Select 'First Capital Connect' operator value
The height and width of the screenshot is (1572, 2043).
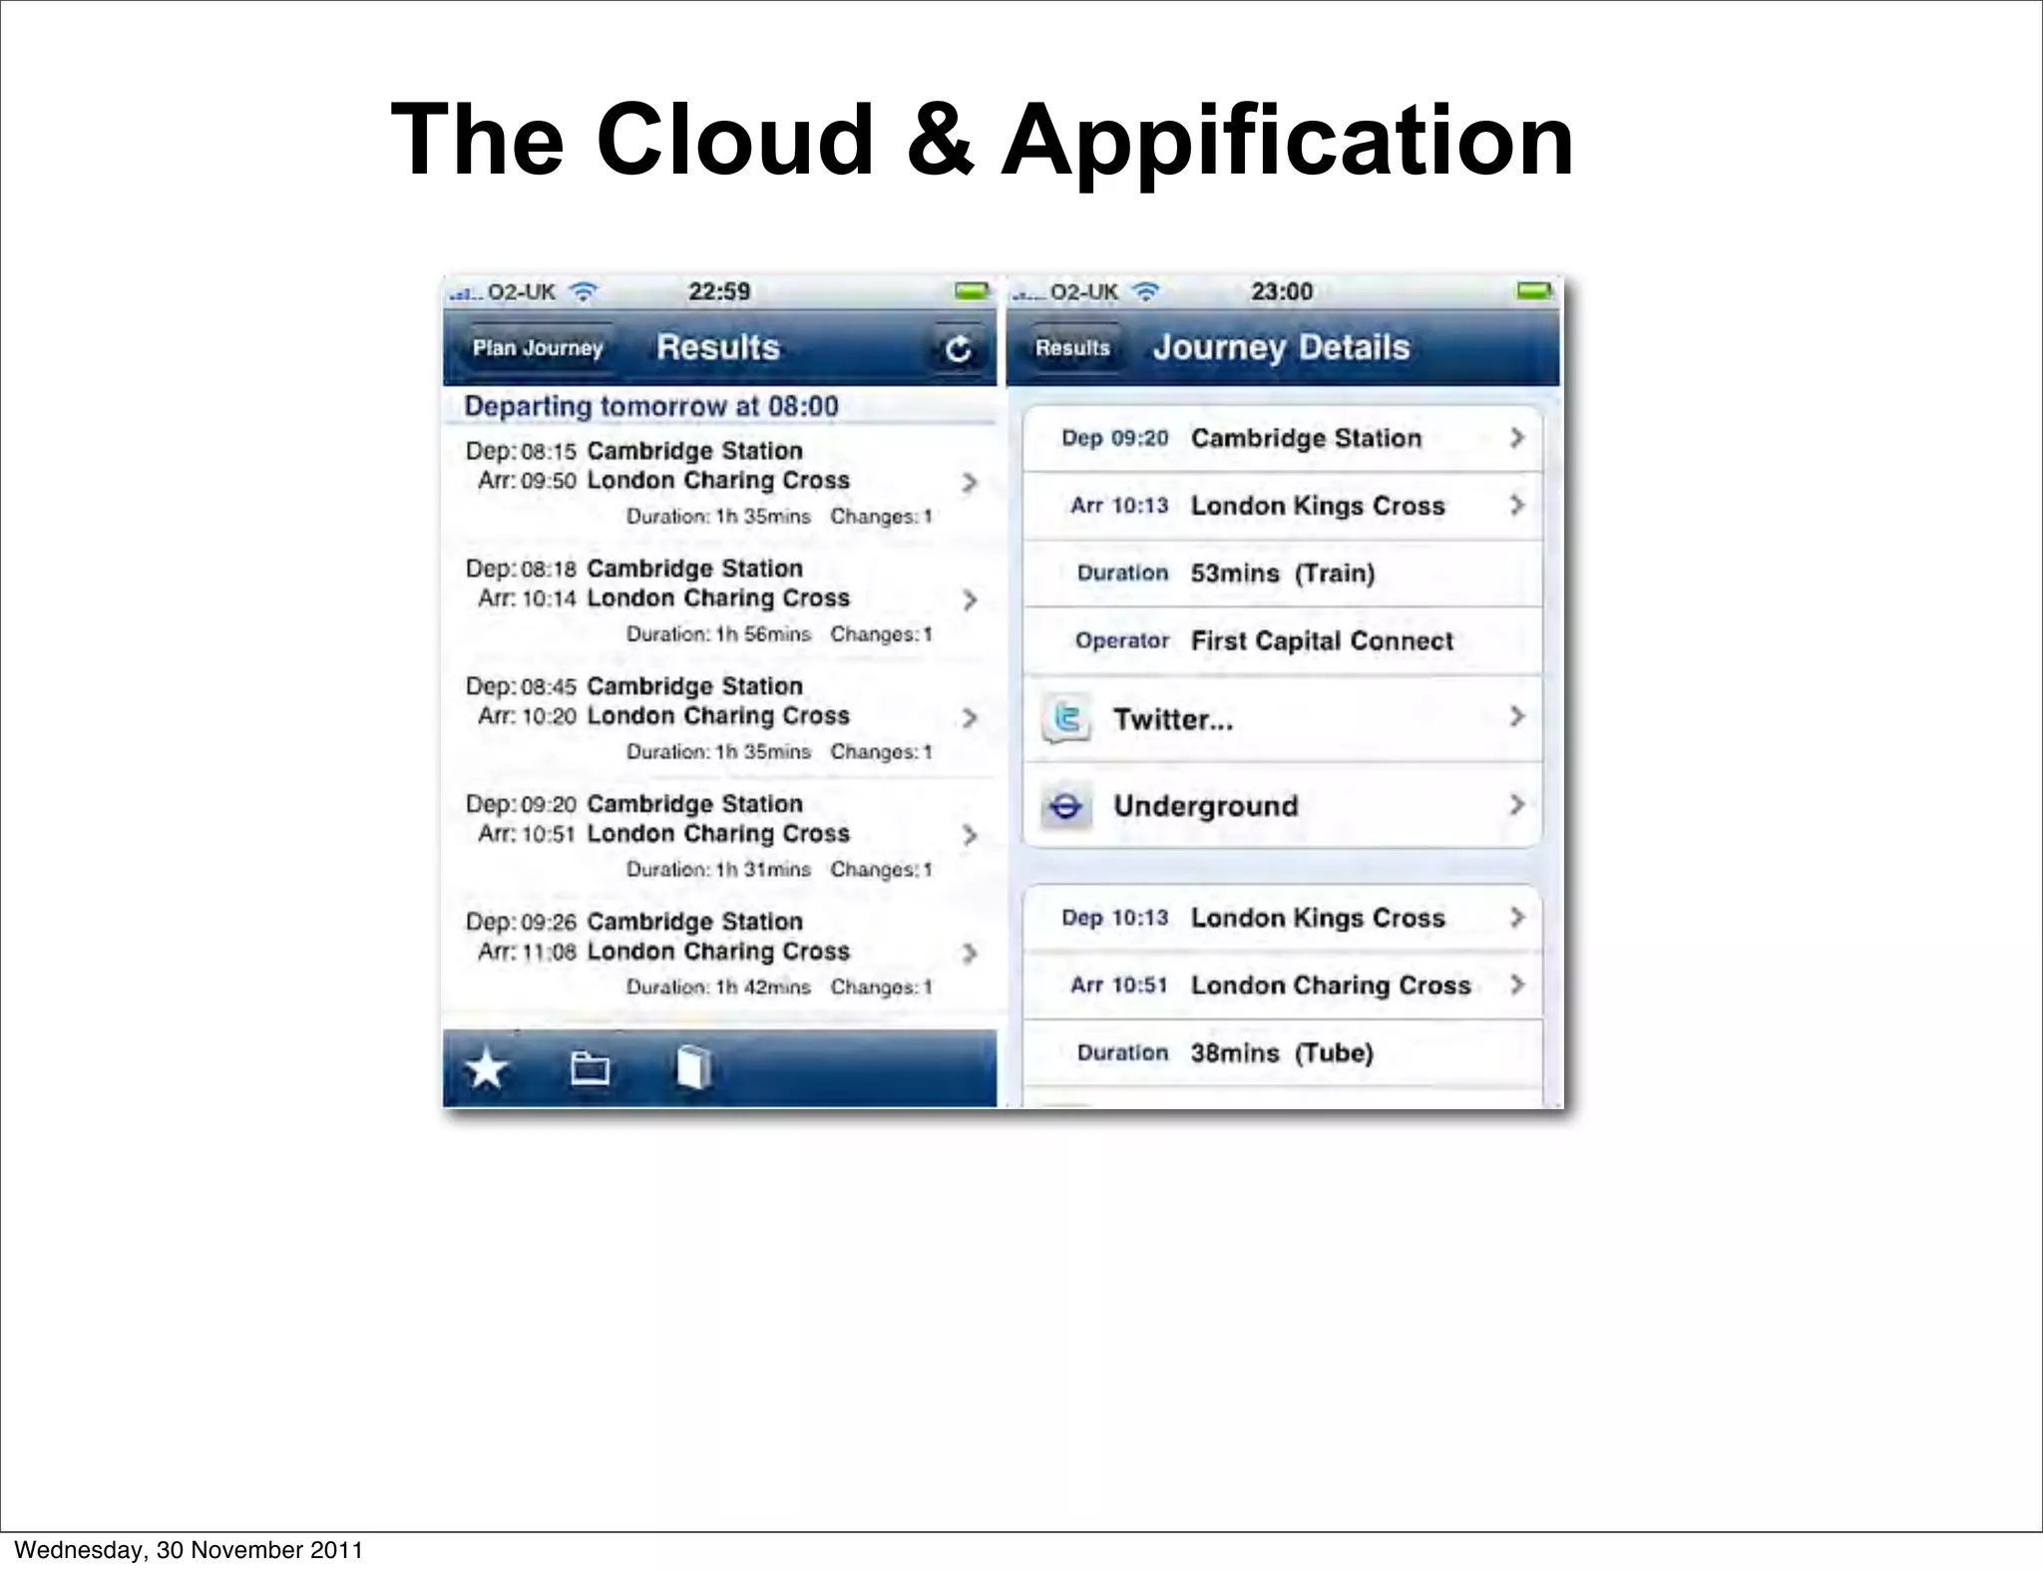(1322, 641)
